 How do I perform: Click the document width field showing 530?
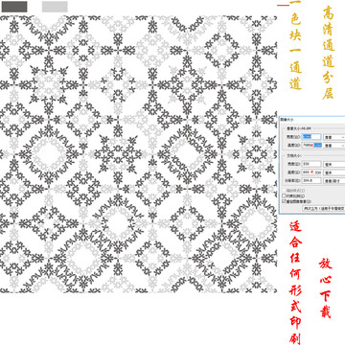(x=311, y=164)
